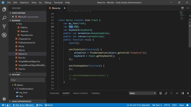This screenshot has height=107, width=191.
Task: Open the Selection menu
Action: pyautogui.click(x=24, y=2)
